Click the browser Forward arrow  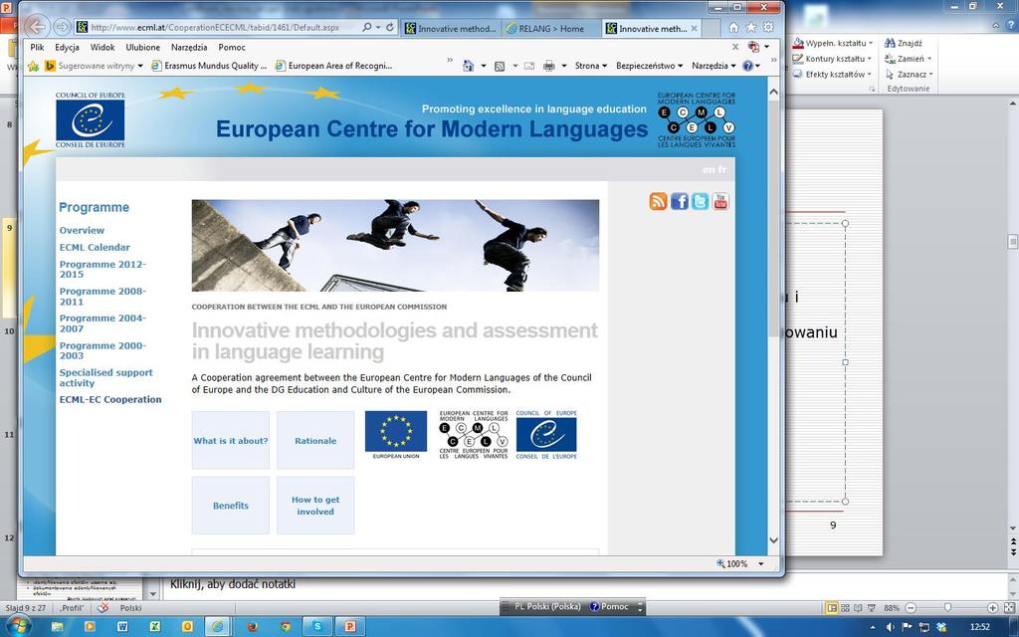pos(61,27)
